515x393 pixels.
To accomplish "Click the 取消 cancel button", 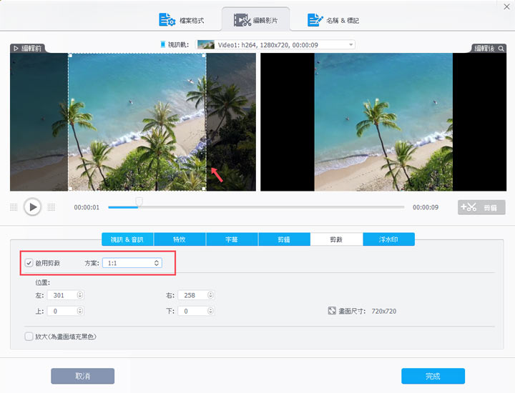I will 82,376.
